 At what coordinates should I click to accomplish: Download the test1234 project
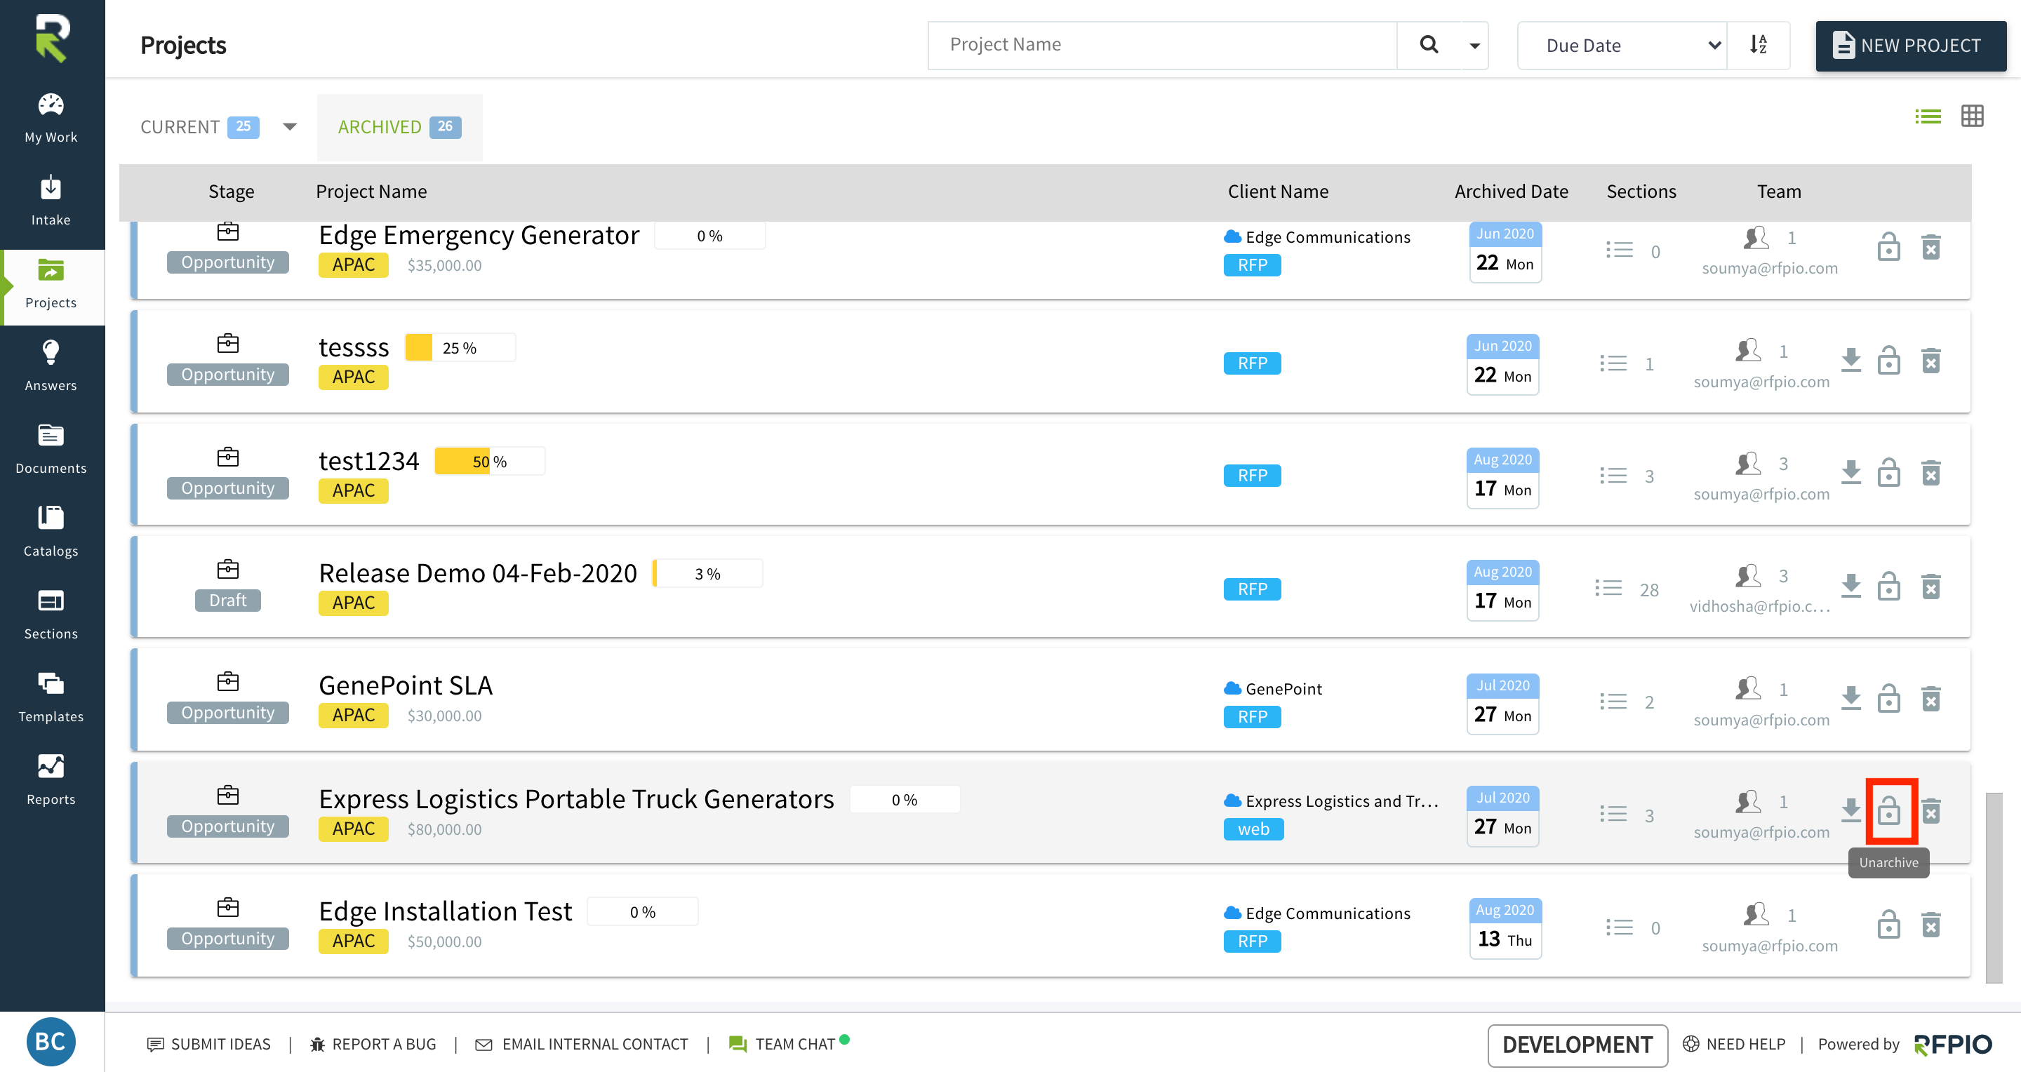pyautogui.click(x=1850, y=473)
